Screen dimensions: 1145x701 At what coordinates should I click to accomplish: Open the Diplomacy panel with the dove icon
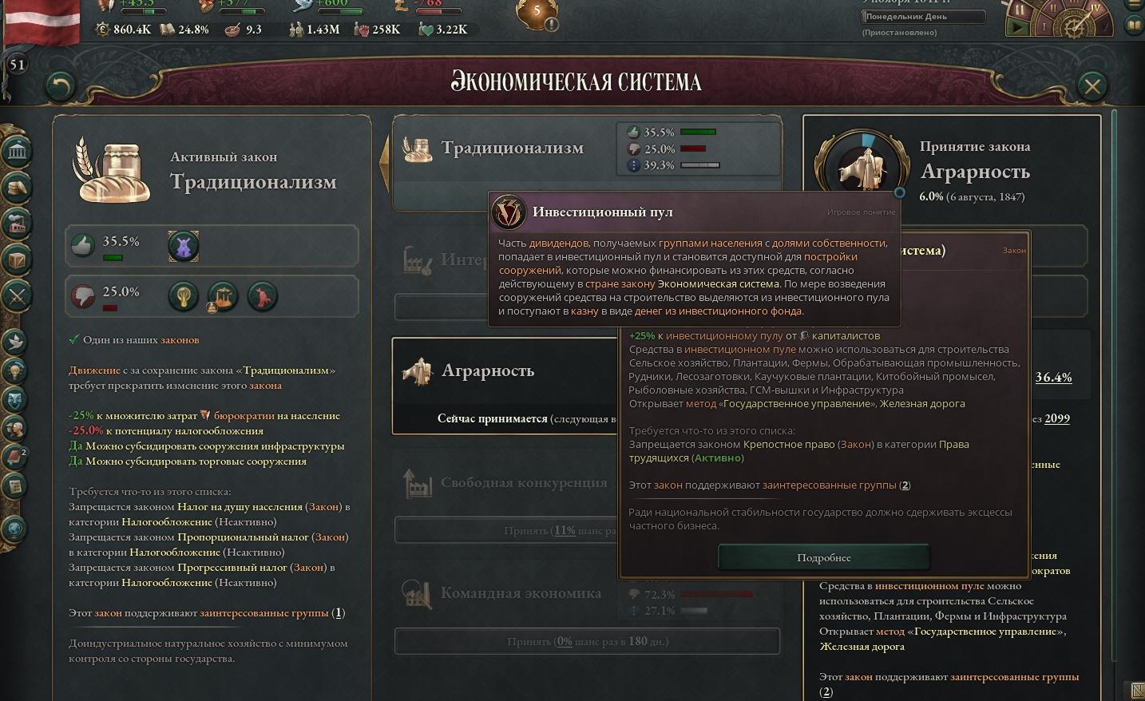[15, 341]
